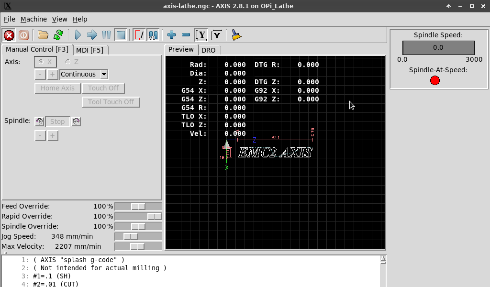Select G-code line 4 #2=.01 (CUT)
The height and width of the screenshot is (287, 490).
point(56,284)
